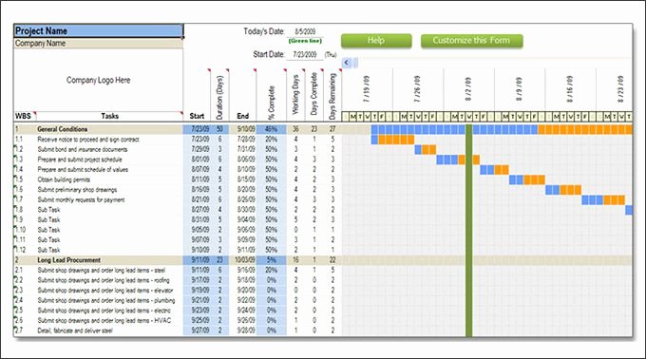Click the timeline scroll left arrow
646x359 pixels.
click(x=347, y=63)
